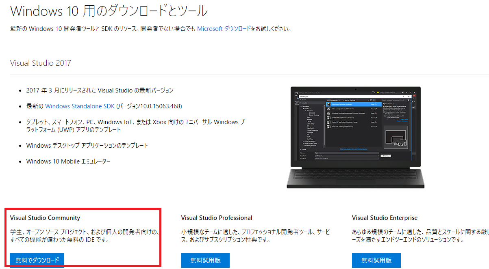Click the Windows 10 用のダウンロードとツール title

[109, 11]
